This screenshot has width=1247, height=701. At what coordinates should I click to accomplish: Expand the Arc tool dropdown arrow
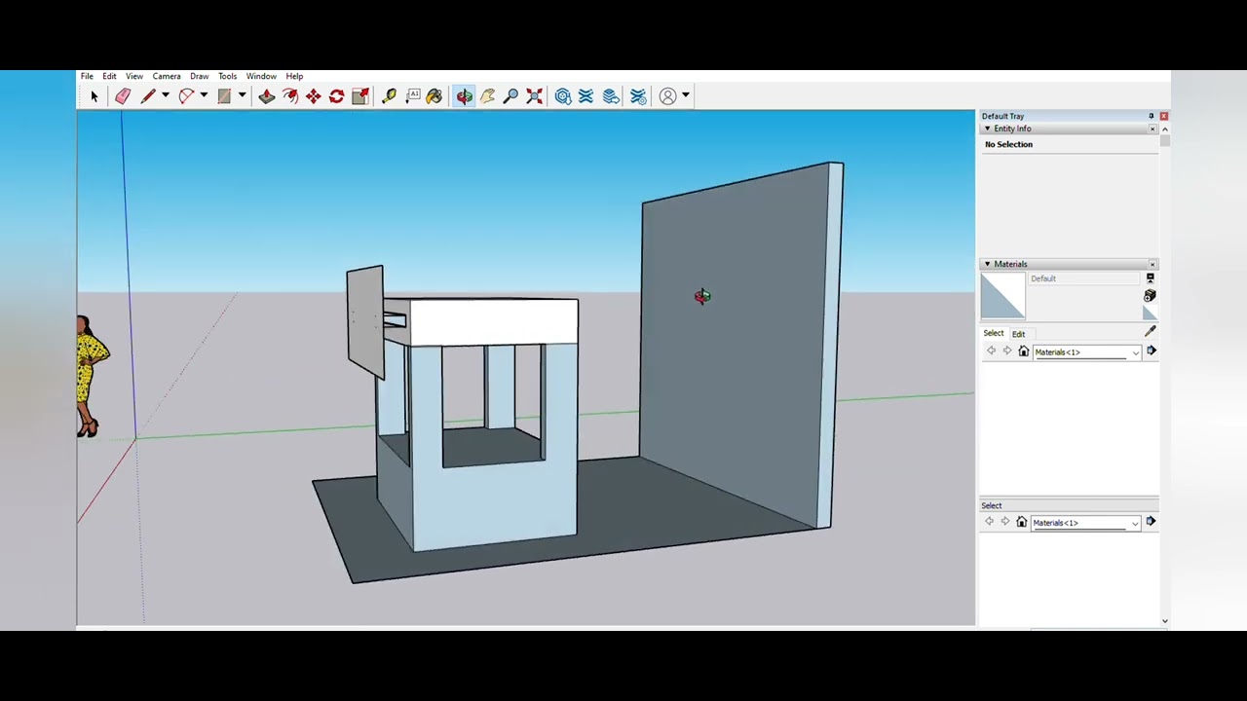click(x=203, y=96)
